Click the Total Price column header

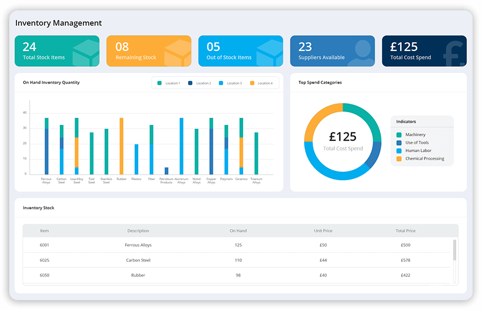pyautogui.click(x=405, y=231)
